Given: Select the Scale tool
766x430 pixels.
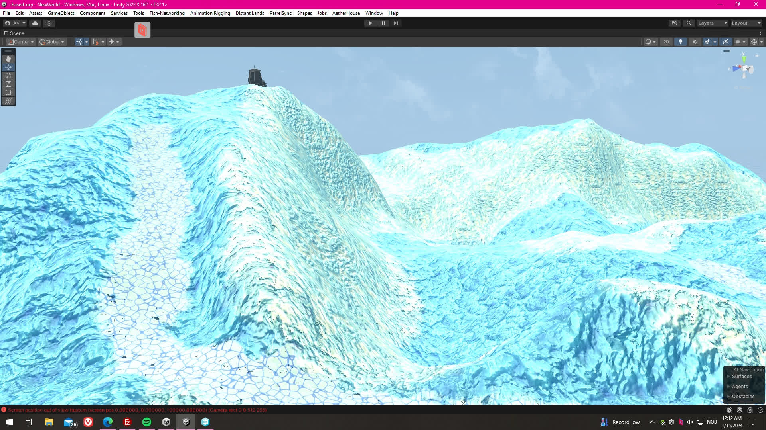Looking at the screenshot, I should click(8, 84).
